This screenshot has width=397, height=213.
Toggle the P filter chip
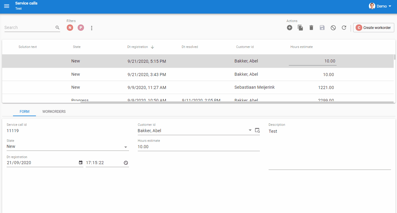point(81,28)
